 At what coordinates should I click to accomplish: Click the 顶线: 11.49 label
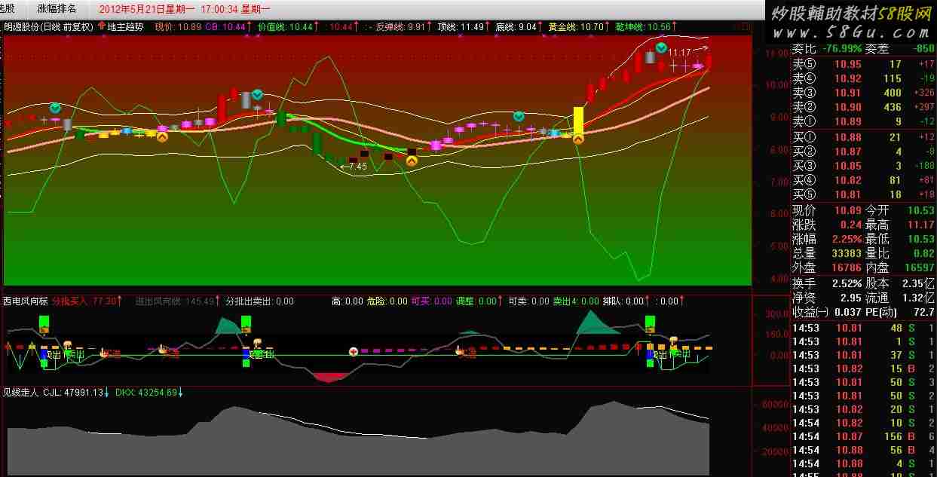[x=461, y=26]
